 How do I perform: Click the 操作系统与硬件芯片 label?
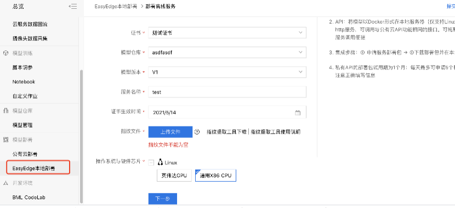click(118, 161)
